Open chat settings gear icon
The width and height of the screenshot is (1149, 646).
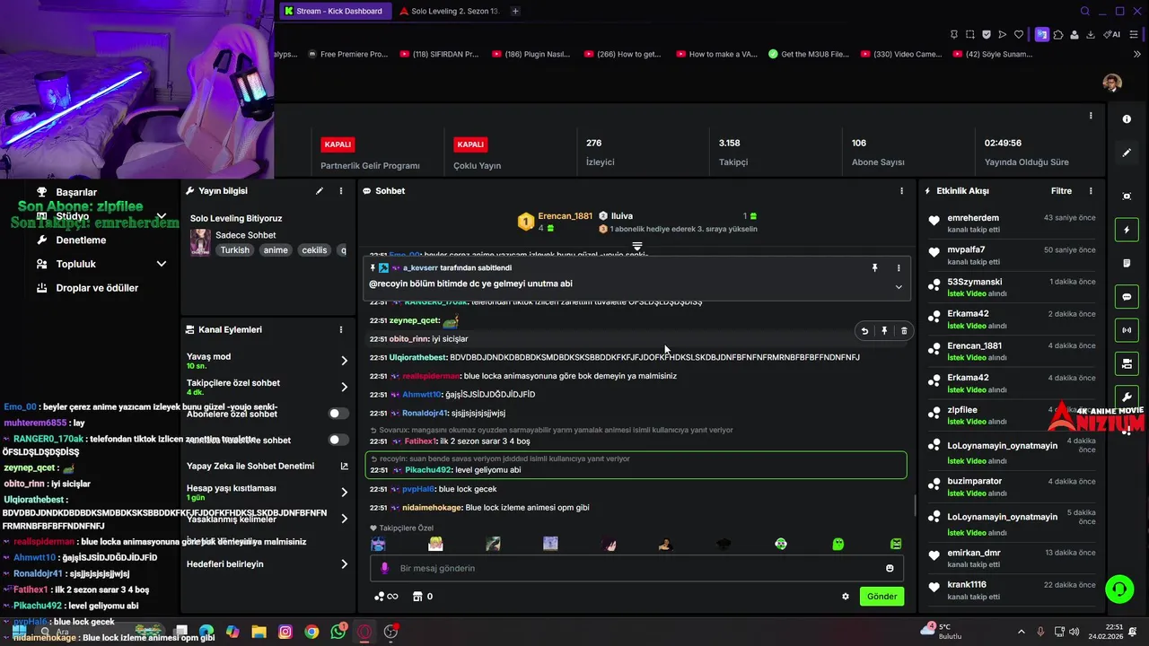[x=846, y=597]
